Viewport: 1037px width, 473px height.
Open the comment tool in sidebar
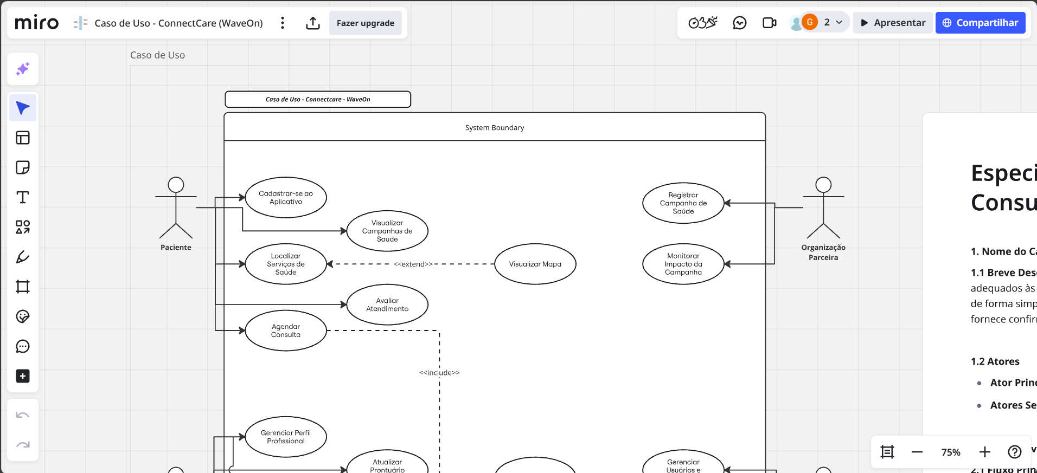pos(23,346)
